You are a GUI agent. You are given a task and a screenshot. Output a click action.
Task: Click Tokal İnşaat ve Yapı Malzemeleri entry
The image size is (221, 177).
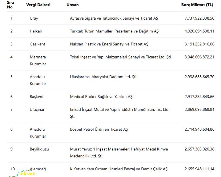tap(121, 57)
